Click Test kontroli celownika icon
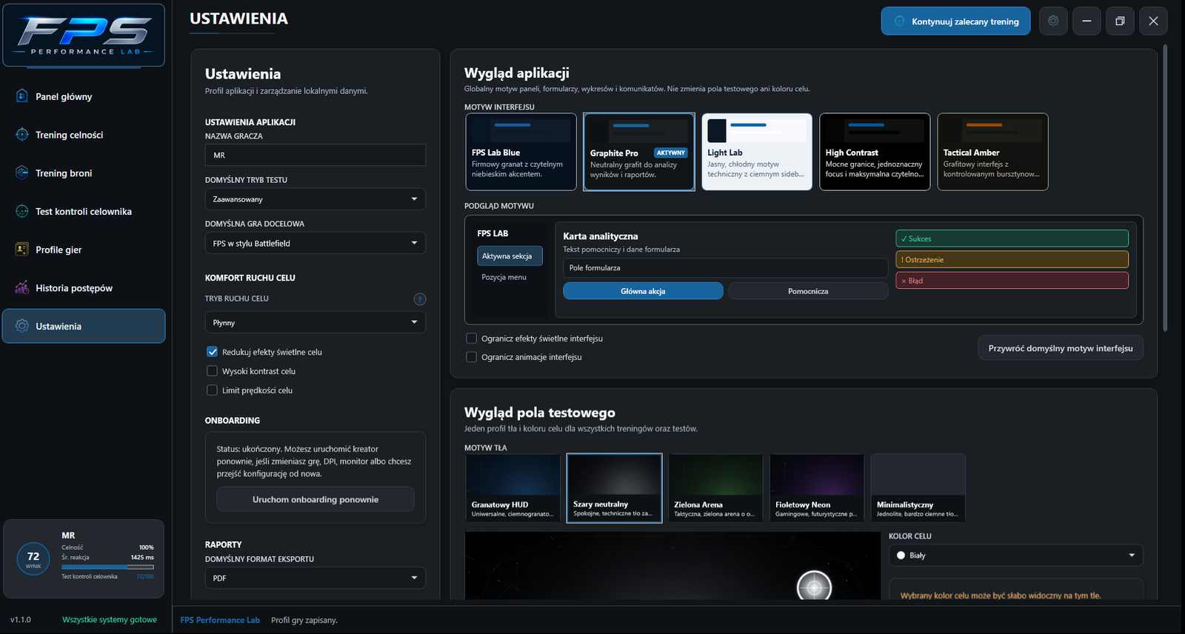The height and width of the screenshot is (634, 1185). [x=22, y=211]
